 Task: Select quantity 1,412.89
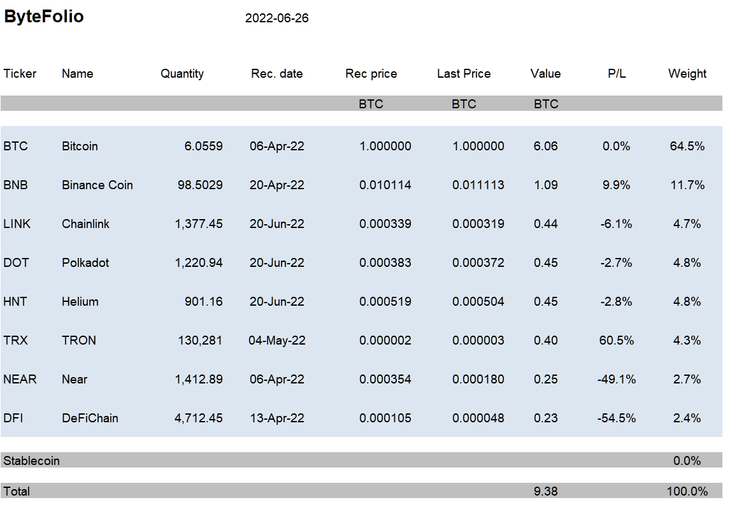tap(199, 380)
